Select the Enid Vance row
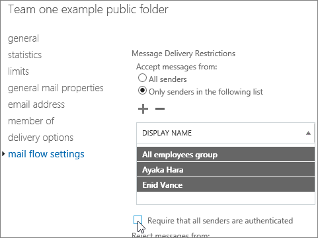The image size is (318, 238). [225, 184]
